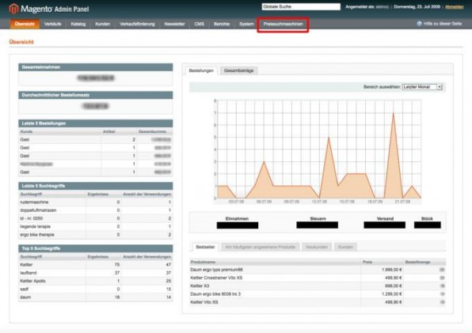
Task: Click top search term daum
Action: (x=25, y=297)
